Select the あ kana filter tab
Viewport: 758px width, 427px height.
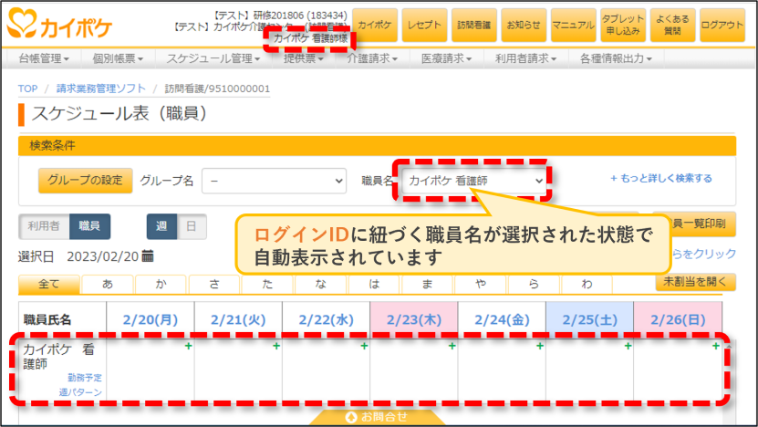108,284
